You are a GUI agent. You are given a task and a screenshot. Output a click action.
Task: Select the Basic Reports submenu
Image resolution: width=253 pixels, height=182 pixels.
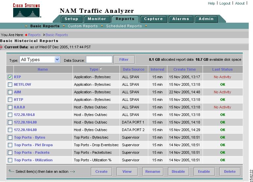45,26
